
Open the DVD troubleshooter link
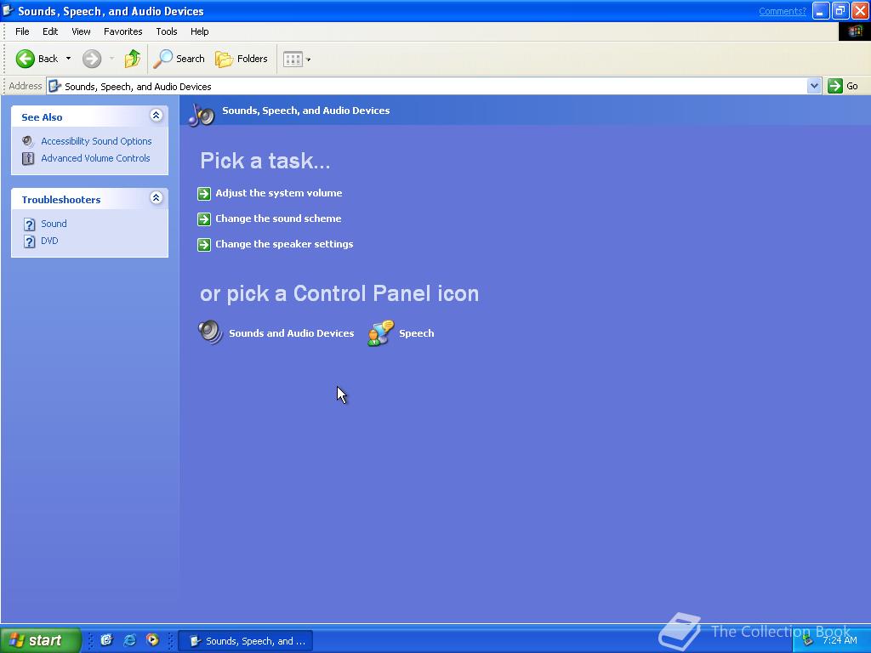(x=49, y=241)
